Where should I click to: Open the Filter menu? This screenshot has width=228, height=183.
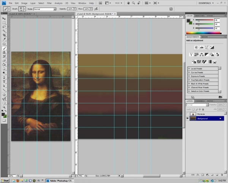[49, 3]
